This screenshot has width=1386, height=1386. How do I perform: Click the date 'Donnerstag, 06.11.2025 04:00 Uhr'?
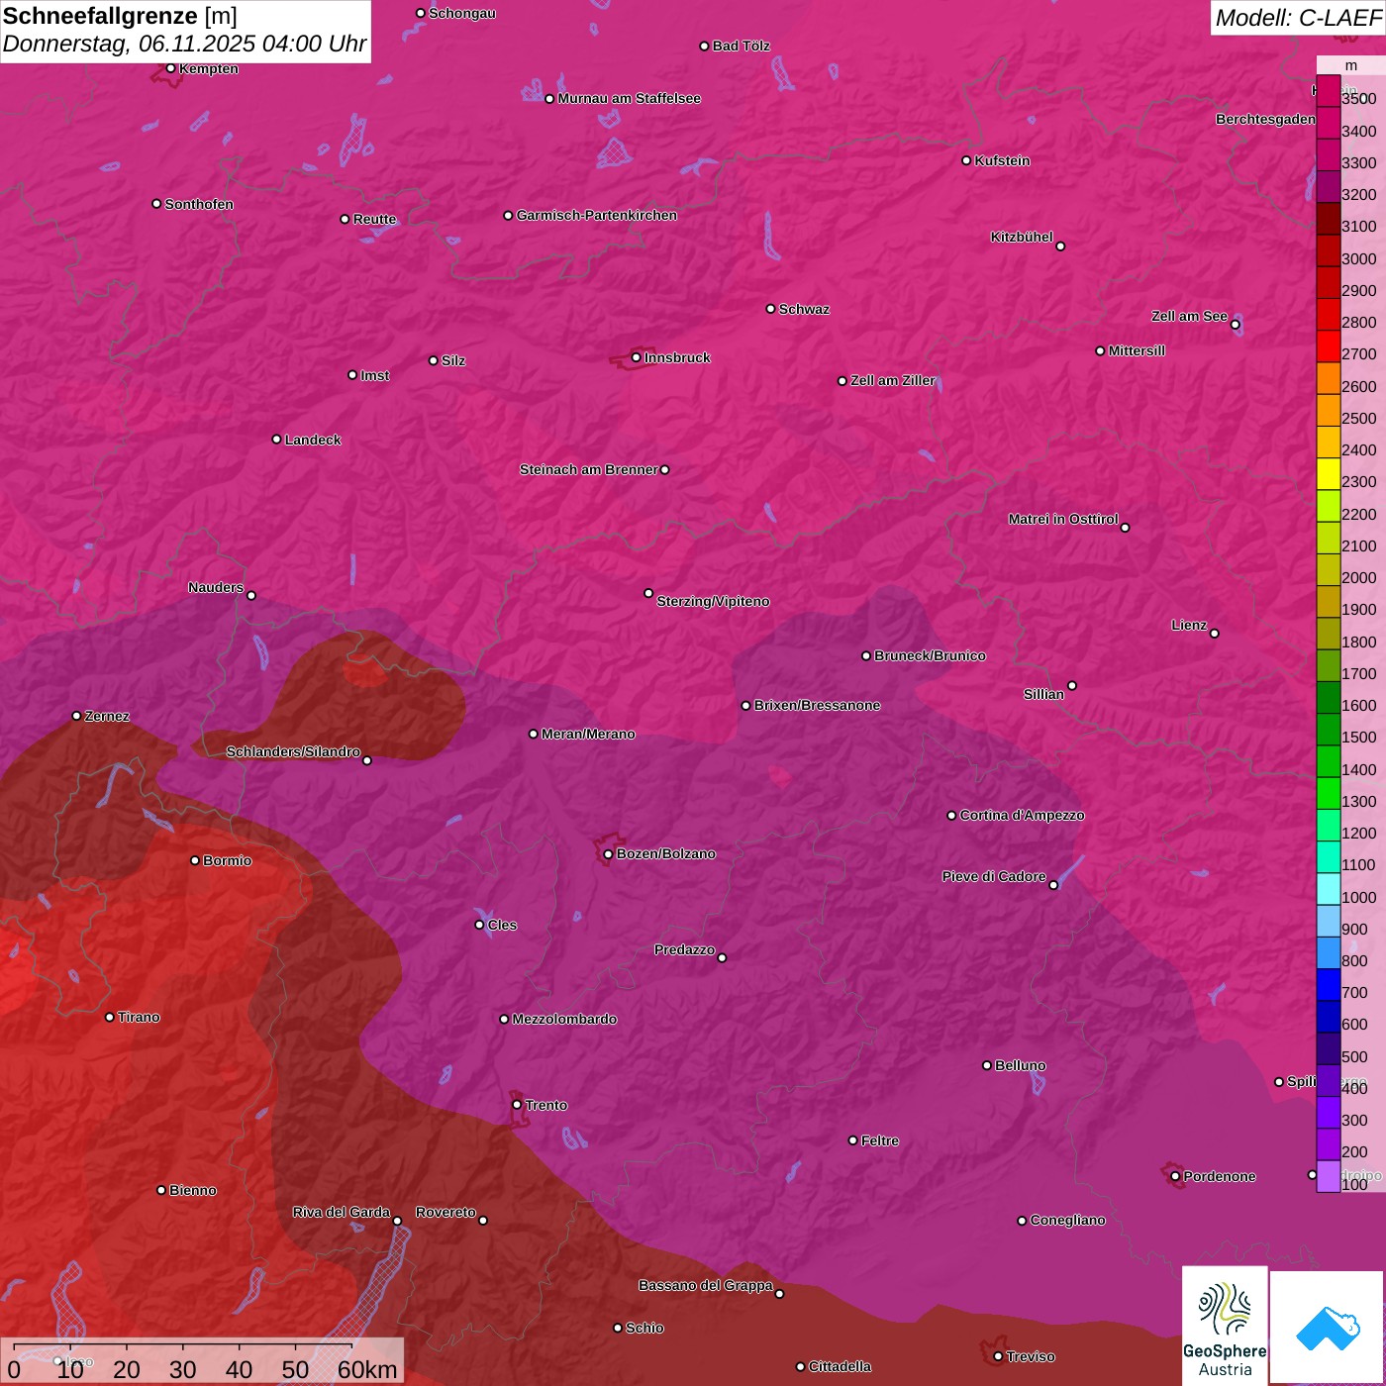pyautogui.click(x=184, y=45)
